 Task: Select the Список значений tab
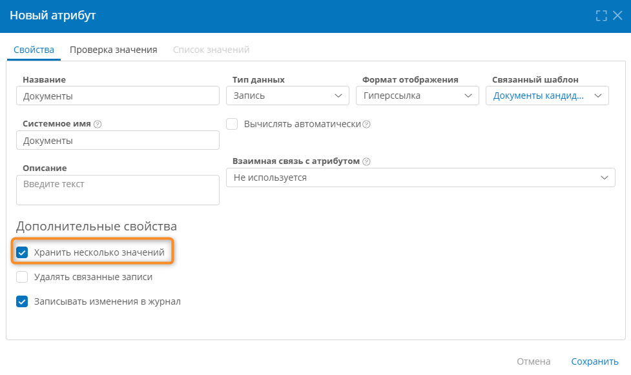tap(211, 50)
